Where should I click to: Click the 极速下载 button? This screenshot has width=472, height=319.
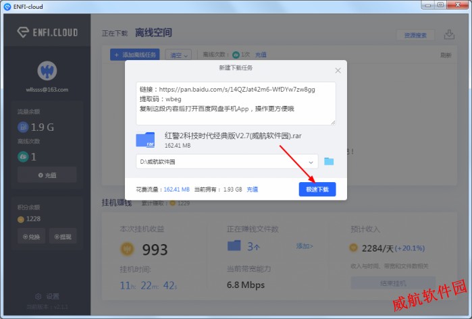[317, 189]
